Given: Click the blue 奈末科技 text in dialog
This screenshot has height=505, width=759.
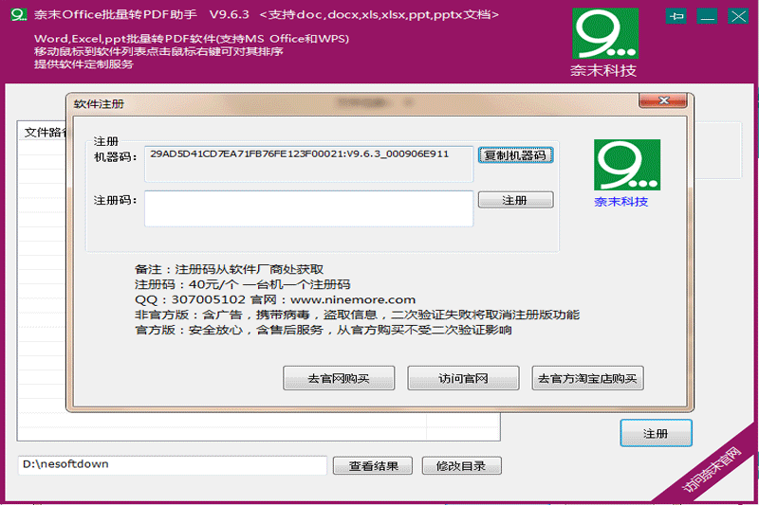Looking at the screenshot, I should coord(621,202).
